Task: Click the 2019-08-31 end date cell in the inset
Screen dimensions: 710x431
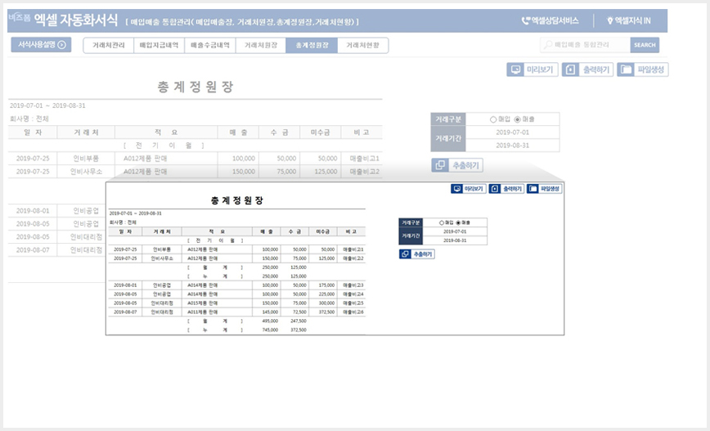Action: pyautogui.click(x=455, y=240)
